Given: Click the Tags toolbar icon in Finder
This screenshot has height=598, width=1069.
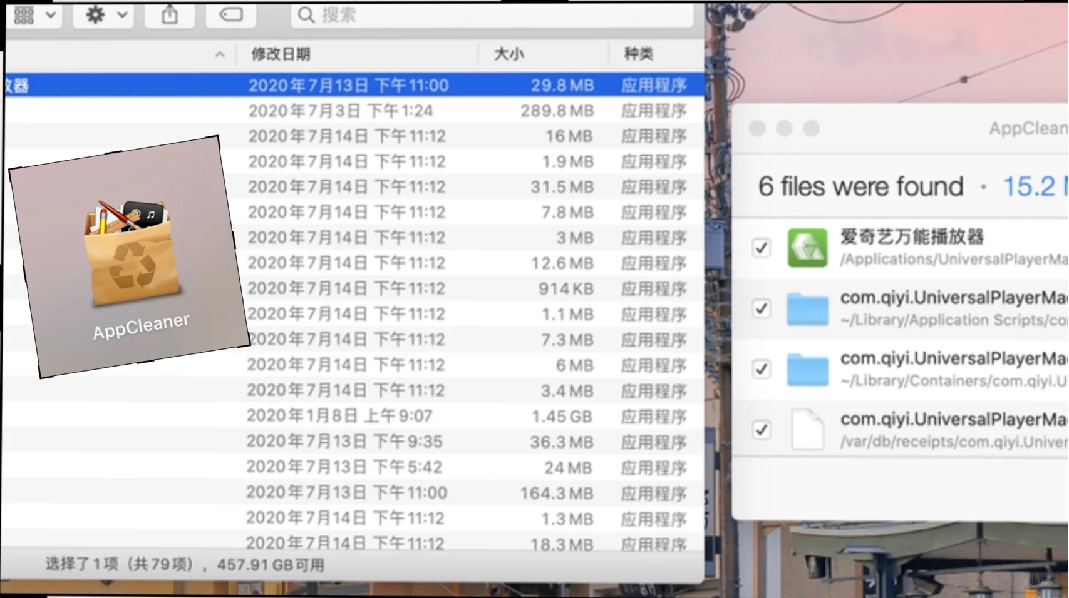Looking at the screenshot, I should (230, 16).
